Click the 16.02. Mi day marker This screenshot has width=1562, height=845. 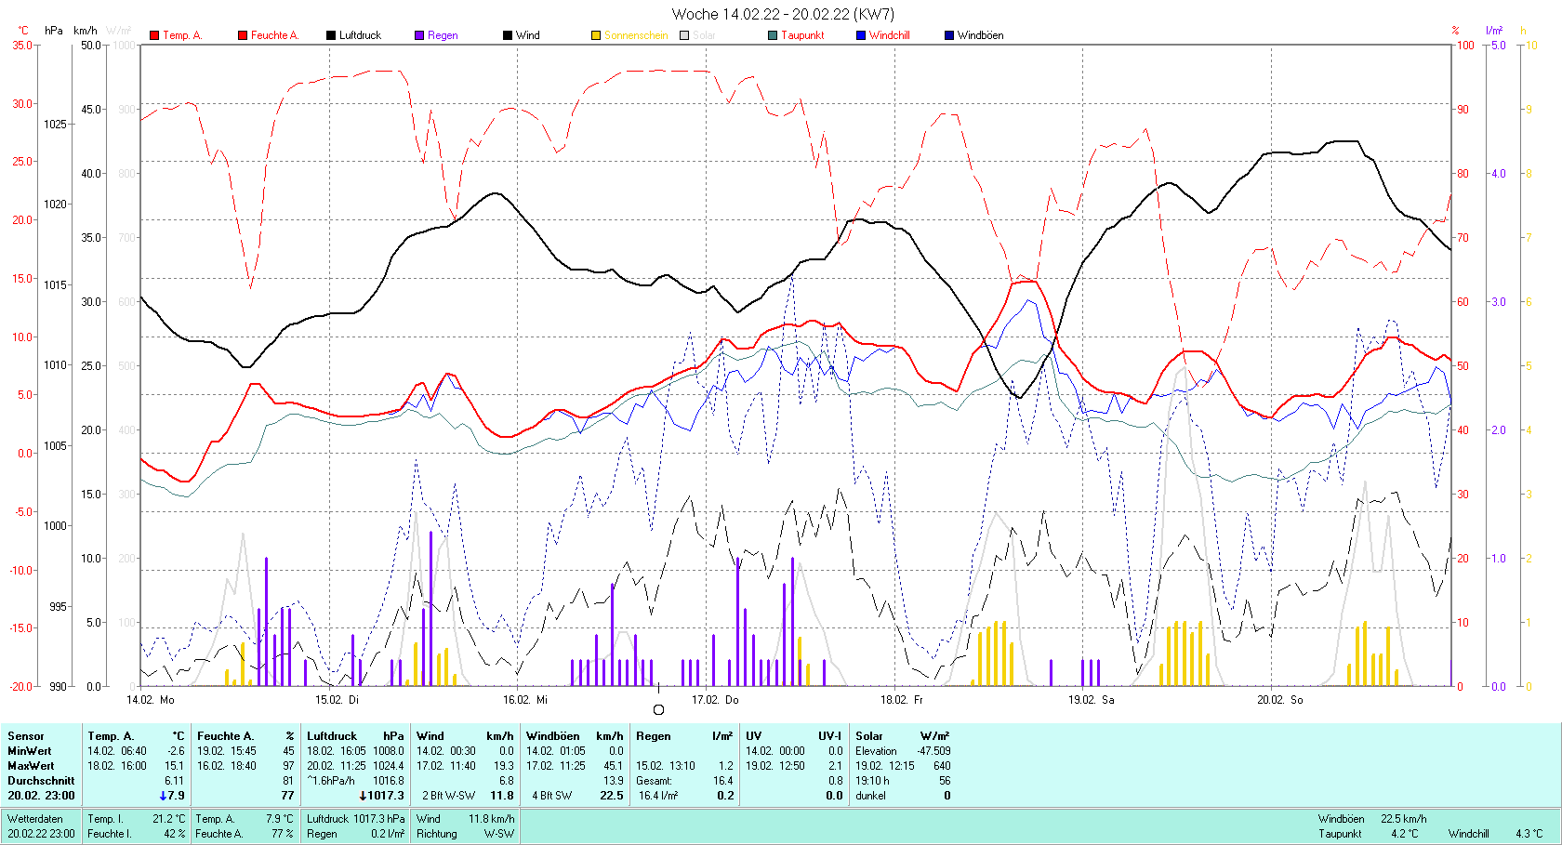[525, 700]
